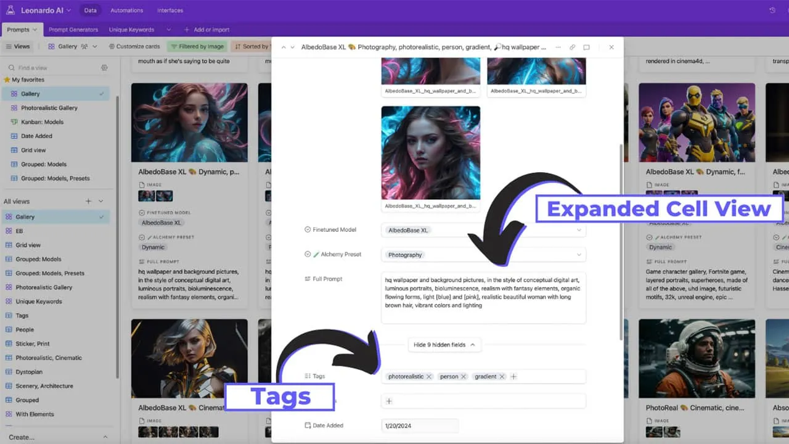Go to previous record with up arrow
This screenshot has width=789, height=444.
283,47
